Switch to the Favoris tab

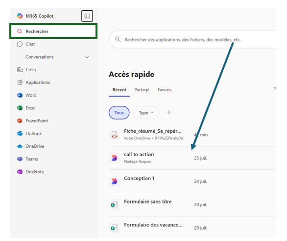[x=165, y=90]
